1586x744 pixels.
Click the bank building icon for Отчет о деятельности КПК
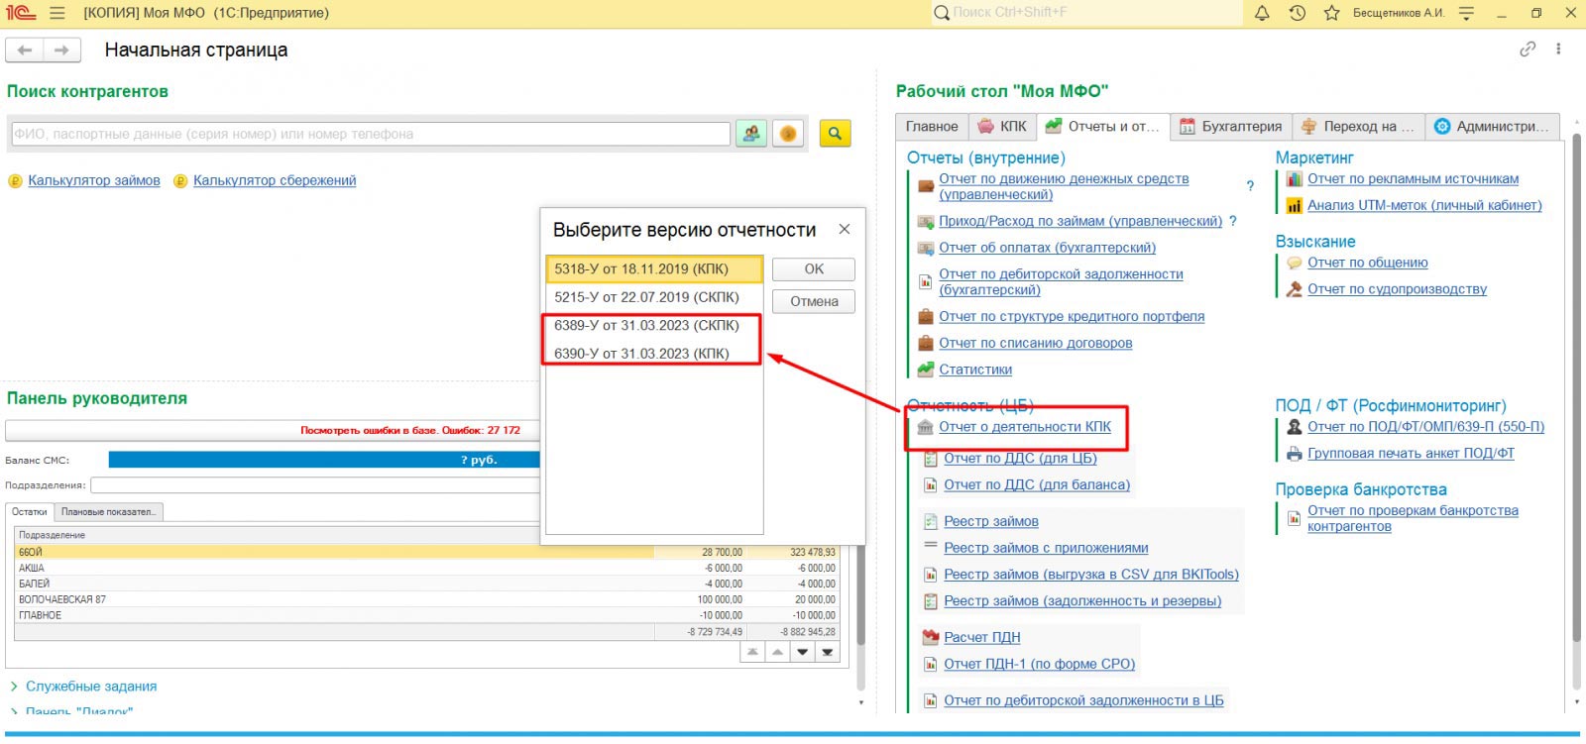click(925, 427)
